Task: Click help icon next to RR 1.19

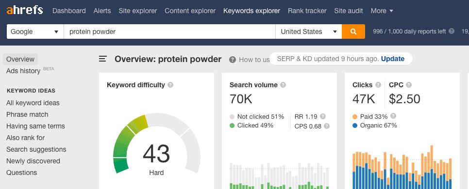Action: 323,116
